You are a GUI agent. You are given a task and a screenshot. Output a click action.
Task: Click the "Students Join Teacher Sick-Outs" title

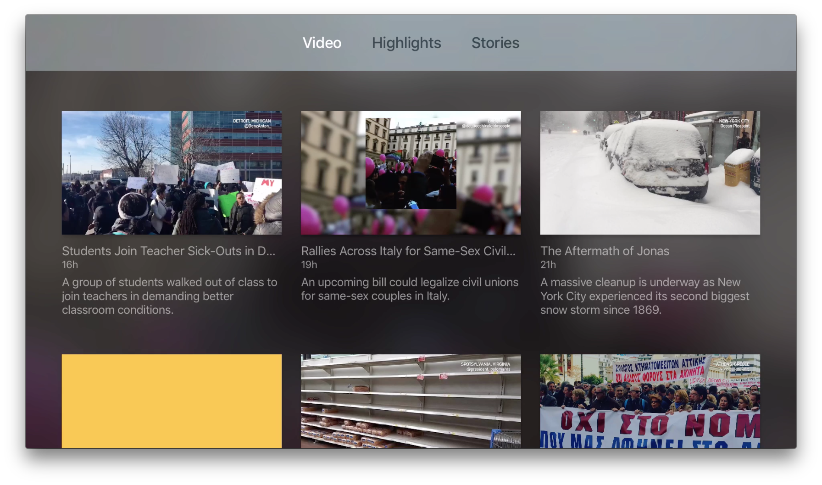pyautogui.click(x=168, y=251)
